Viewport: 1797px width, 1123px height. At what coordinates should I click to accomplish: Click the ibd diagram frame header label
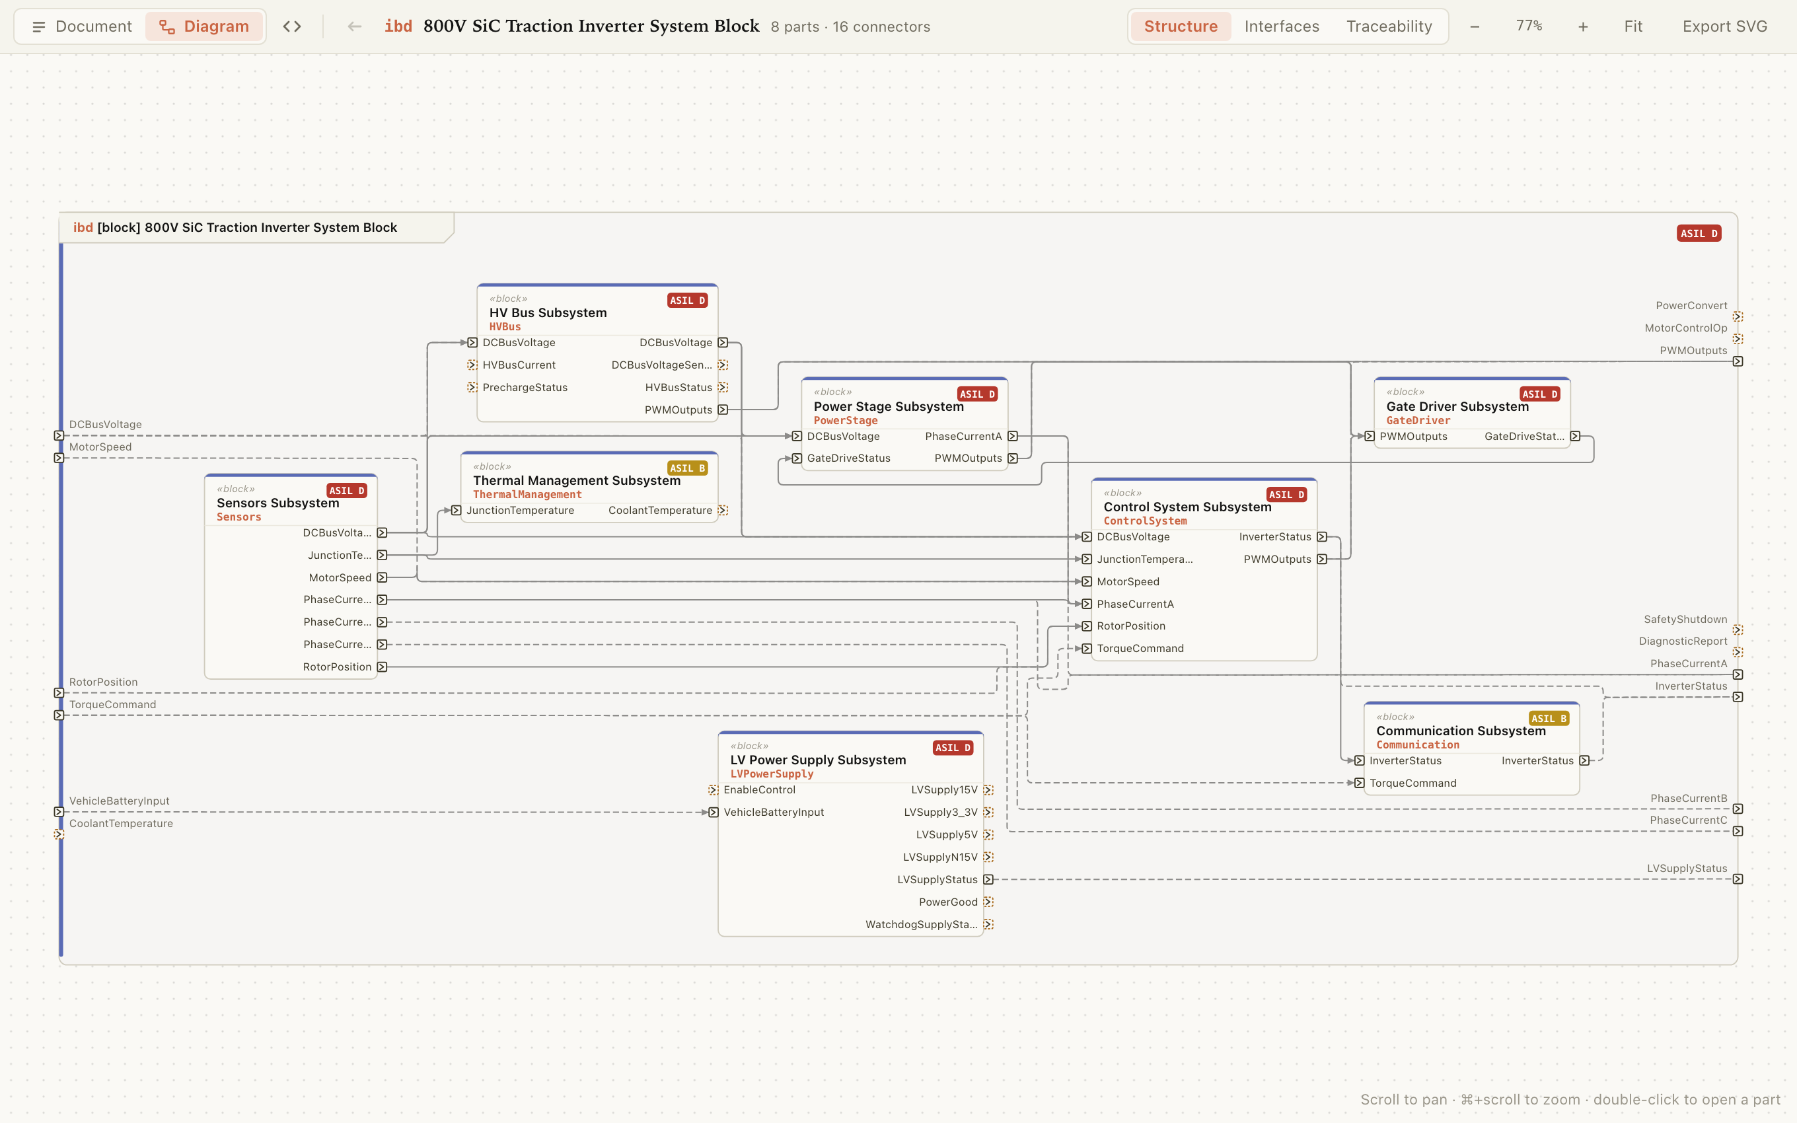point(235,227)
